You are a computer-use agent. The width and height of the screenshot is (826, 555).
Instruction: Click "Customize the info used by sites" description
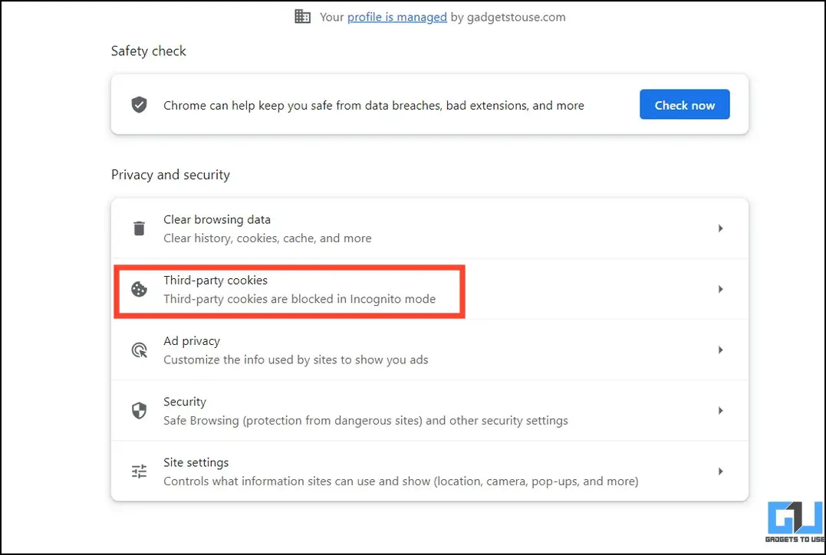(295, 360)
